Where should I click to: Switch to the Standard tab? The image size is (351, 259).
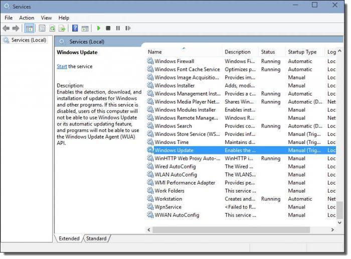(x=96, y=238)
